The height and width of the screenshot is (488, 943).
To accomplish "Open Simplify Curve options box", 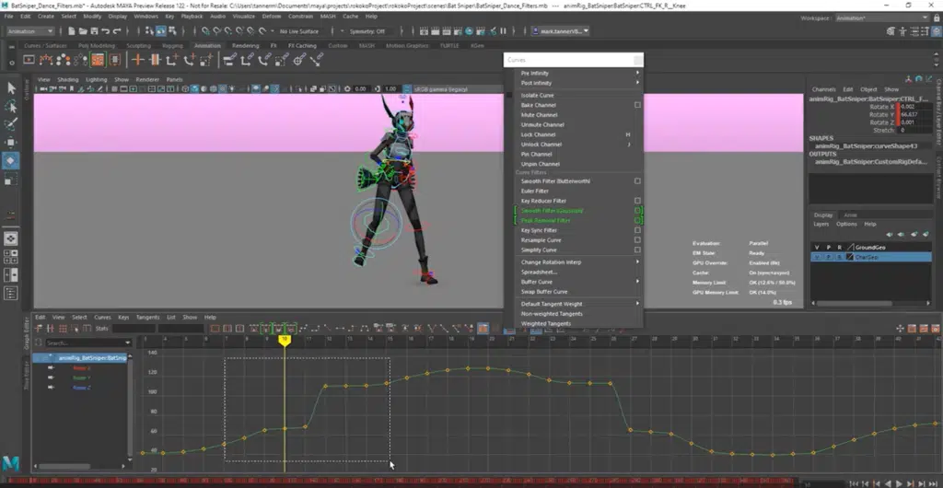I will click(637, 250).
